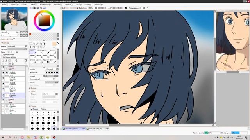Choose the Акварель watercolor brush tool
This screenshot has width=250, height=140.
[x=53, y=52]
